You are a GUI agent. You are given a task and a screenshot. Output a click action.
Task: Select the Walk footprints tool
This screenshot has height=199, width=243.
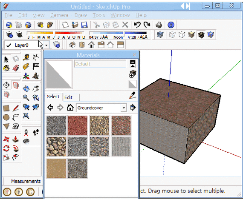[x=36, y=132]
